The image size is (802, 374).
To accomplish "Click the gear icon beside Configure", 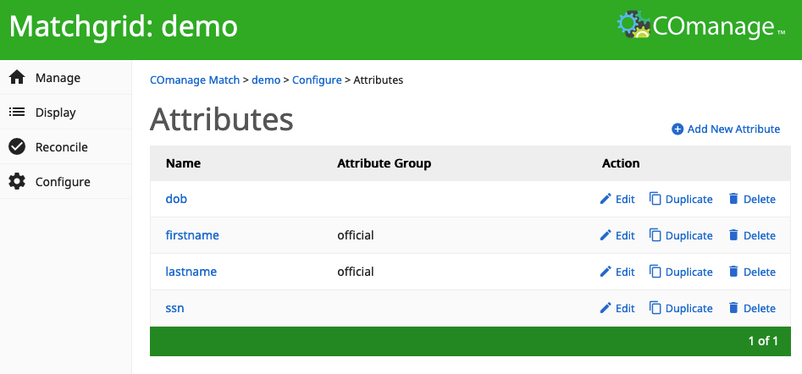I will point(17,182).
